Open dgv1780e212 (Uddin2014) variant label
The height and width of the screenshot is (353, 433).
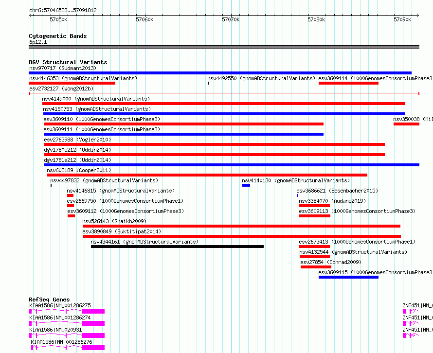click(x=77, y=150)
